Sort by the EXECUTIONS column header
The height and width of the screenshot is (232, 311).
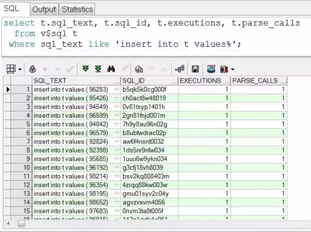(x=204, y=81)
